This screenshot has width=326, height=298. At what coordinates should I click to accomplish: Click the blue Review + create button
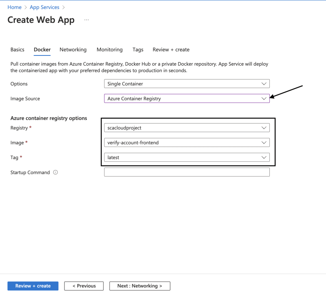click(x=33, y=286)
